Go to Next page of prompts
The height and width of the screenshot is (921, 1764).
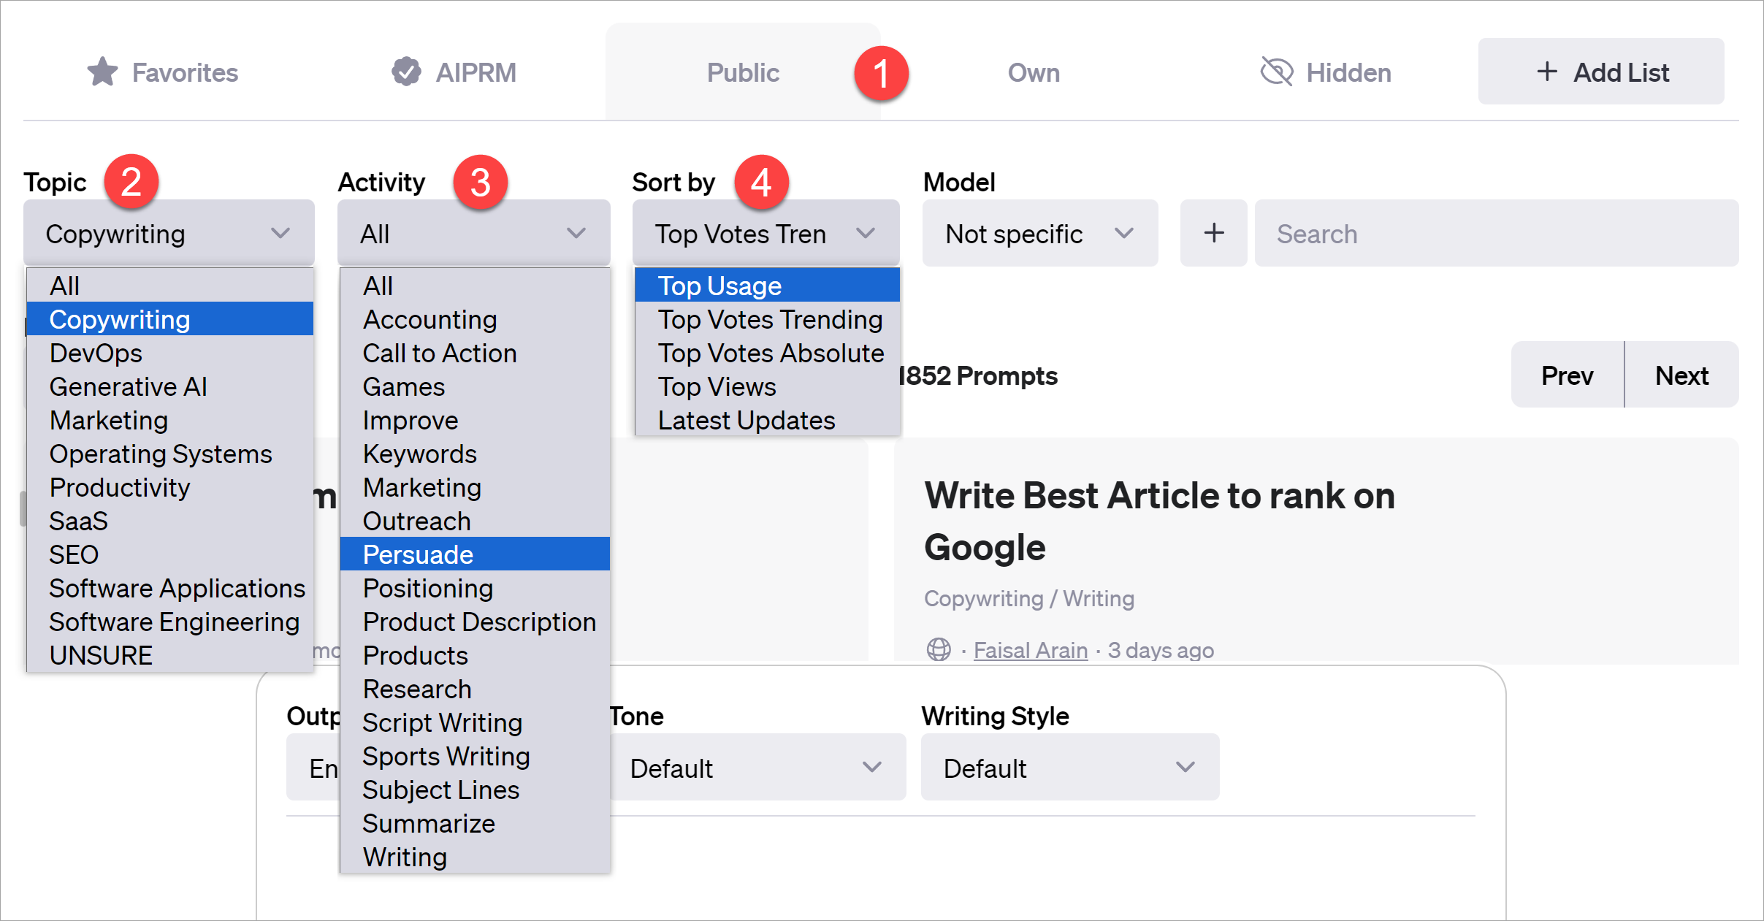1681,375
